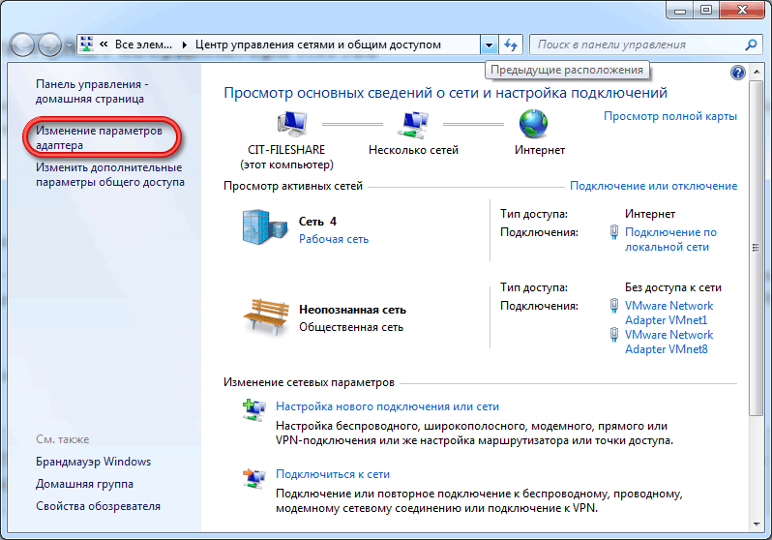Click adapter icon beside VMnet8

[x=614, y=335]
